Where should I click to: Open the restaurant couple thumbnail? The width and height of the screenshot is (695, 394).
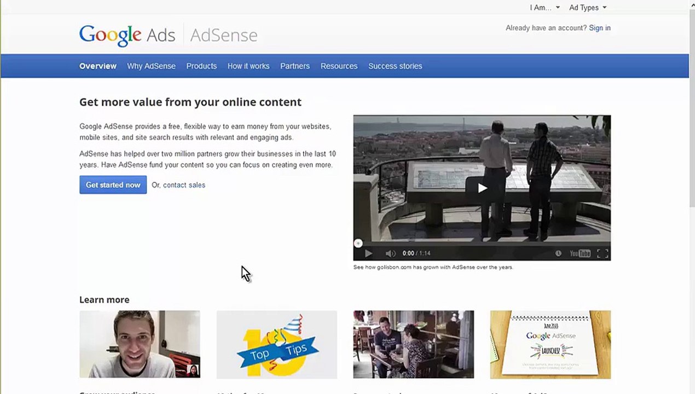tap(414, 345)
